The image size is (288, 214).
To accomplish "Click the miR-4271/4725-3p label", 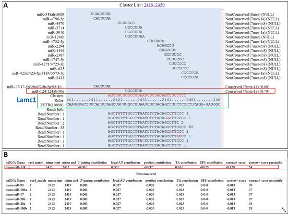I will (48, 64).
